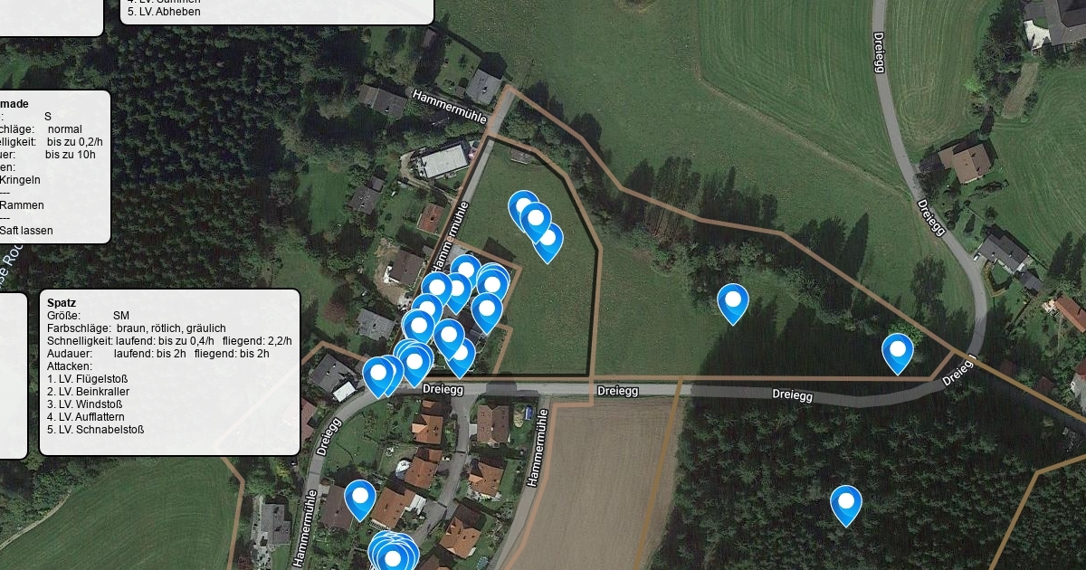The width and height of the screenshot is (1086, 570).
Task: Select the 'Saft lassen' entry in the left card
Action: tap(26, 231)
